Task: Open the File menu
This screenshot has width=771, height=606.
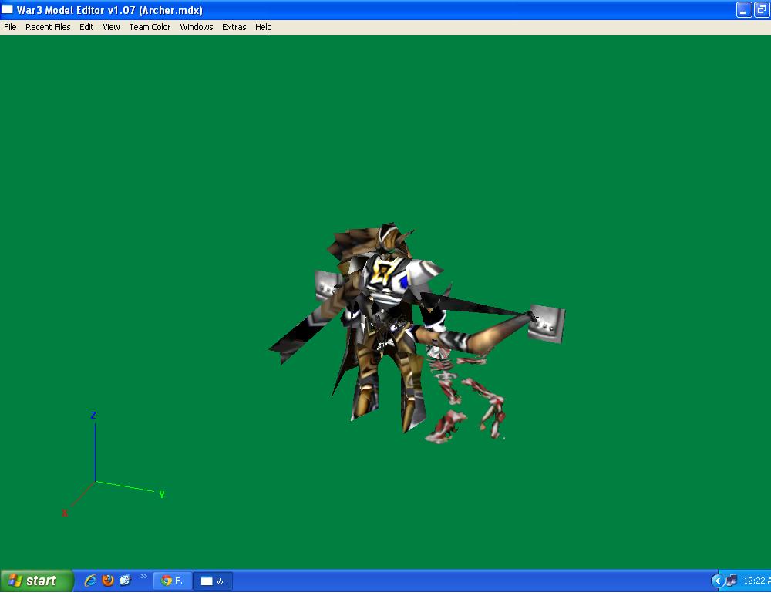Action: click(10, 27)
